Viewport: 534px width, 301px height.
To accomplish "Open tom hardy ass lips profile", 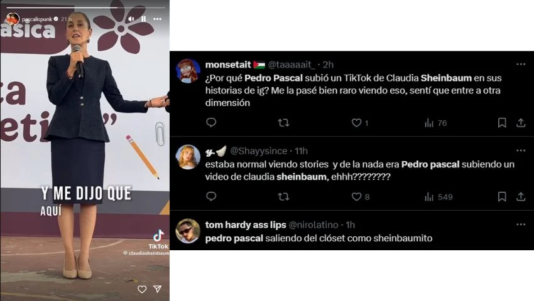I will [246, 225].
